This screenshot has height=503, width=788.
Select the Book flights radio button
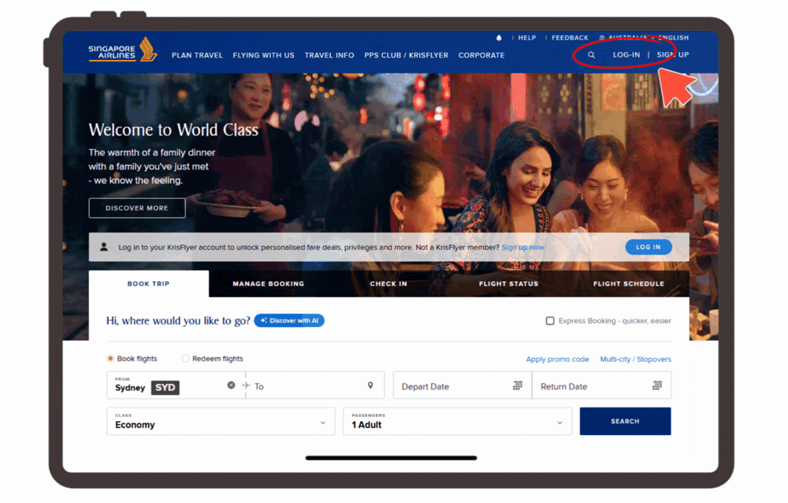(110, 359)
